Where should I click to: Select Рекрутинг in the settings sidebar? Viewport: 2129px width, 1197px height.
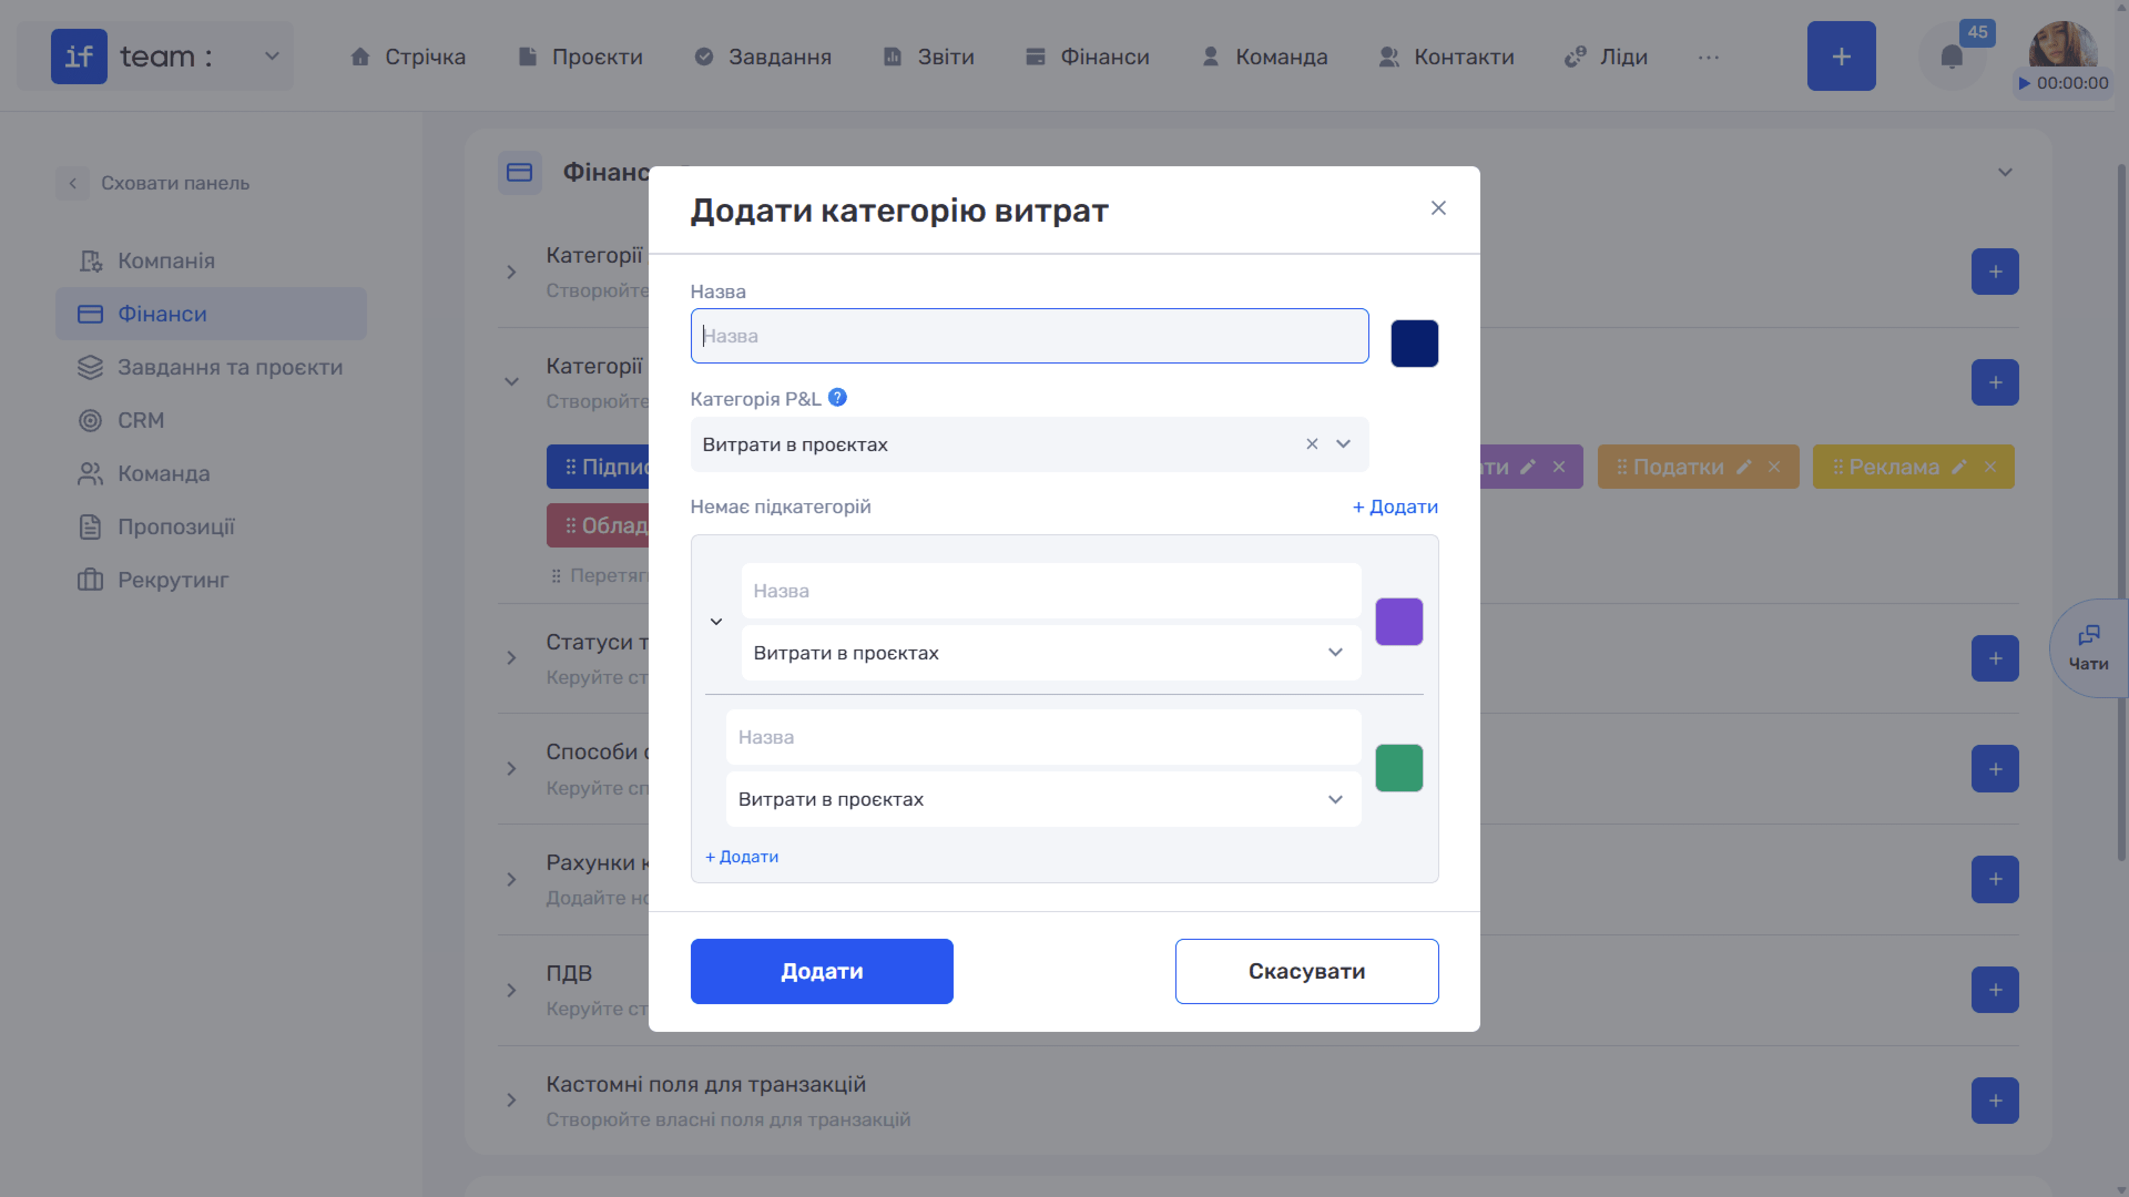211,580
